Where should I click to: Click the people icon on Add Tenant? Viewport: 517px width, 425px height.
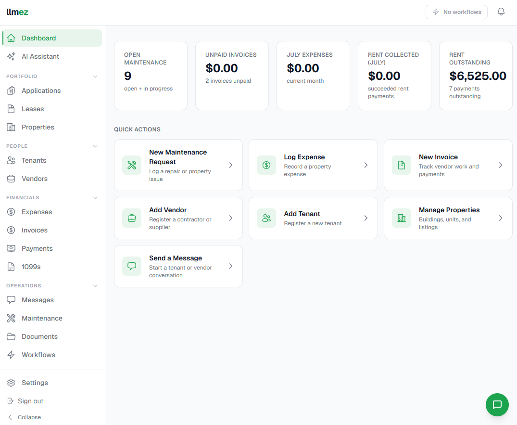266,218
